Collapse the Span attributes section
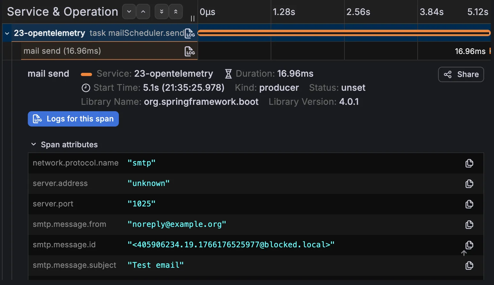494x285 pixels. click(x=34, y=144)
